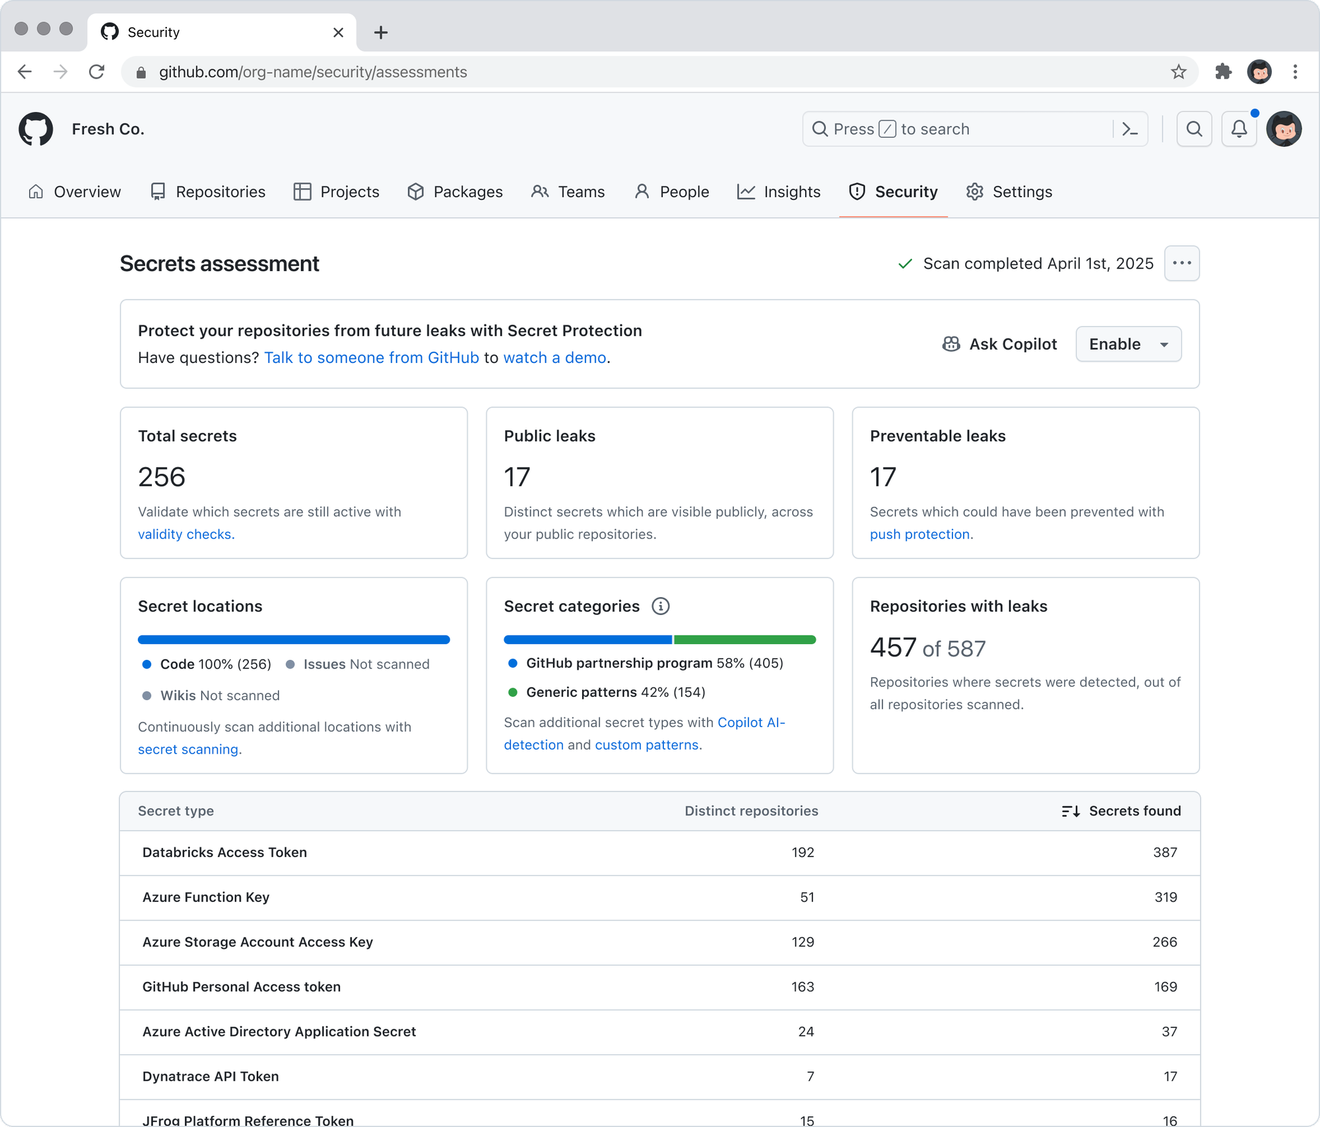
Task: Click 'Scan completed April 1st, 2025' status
Action: (x=1026, y=263)
